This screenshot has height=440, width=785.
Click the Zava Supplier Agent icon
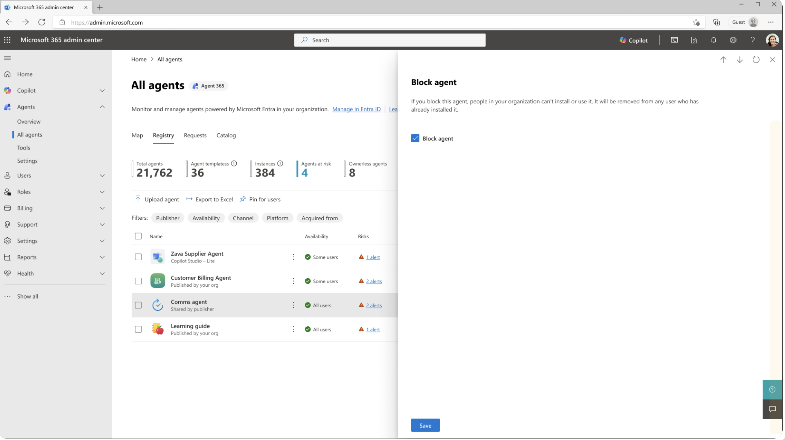[x=158, y=257]
